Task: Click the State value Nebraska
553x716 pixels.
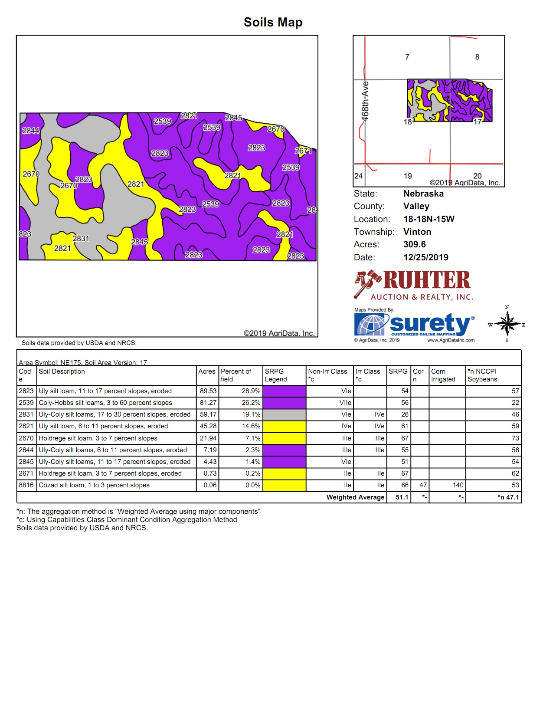Action: pyautogui.click(x=423, y=194)
